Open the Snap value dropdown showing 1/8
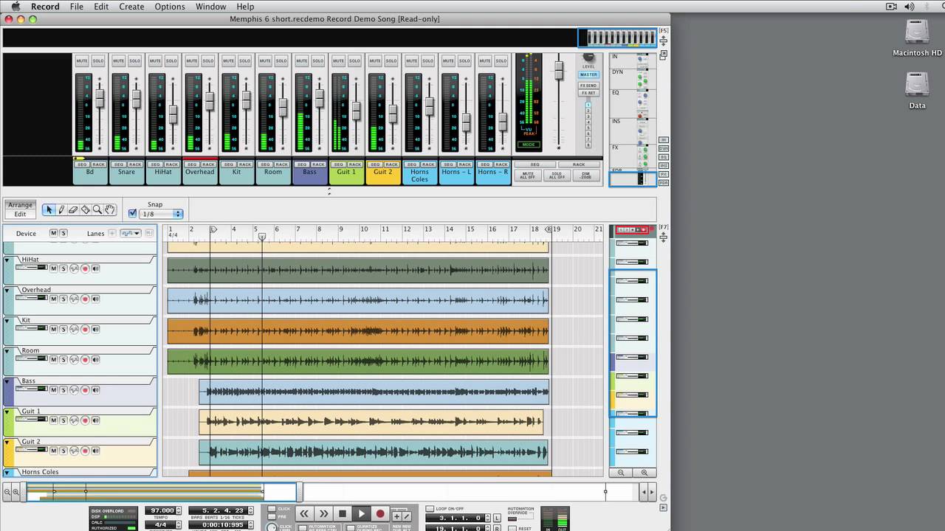The height and width of the screenshot is (531, 945). pos(161,214)
